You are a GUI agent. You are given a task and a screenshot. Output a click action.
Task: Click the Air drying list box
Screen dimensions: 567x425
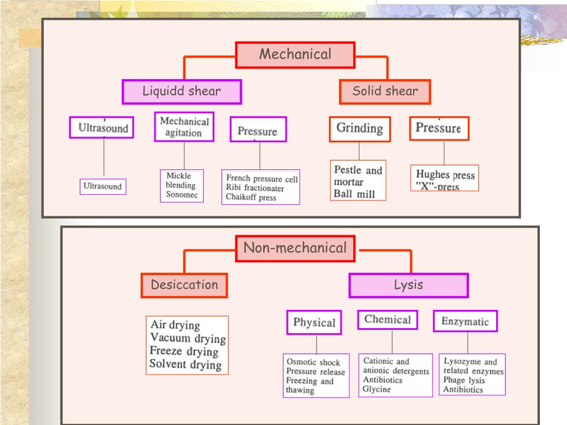click(187, 345)
